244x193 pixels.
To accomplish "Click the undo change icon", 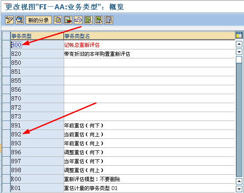I will 78,20.
